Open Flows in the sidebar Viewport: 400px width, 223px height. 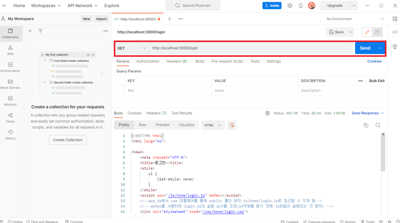pyautogui.click(x=11, y=118)
